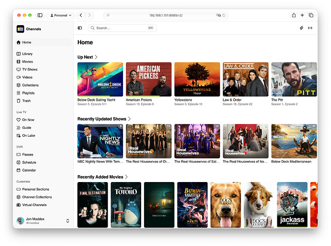Open the jackass the movie poster
The height and width of the screenshot is (246, 331).
[292, 205]
